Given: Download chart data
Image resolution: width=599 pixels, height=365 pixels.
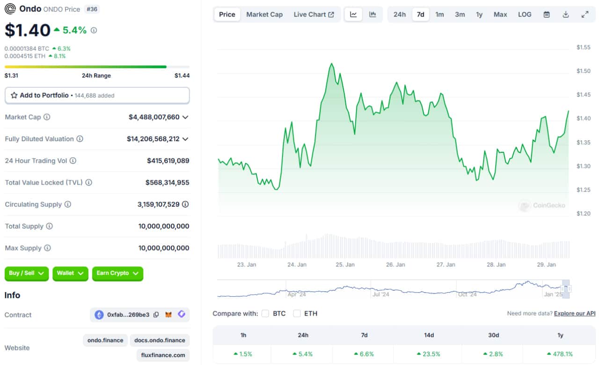Looking at the screenshot, I should point(566,14).
